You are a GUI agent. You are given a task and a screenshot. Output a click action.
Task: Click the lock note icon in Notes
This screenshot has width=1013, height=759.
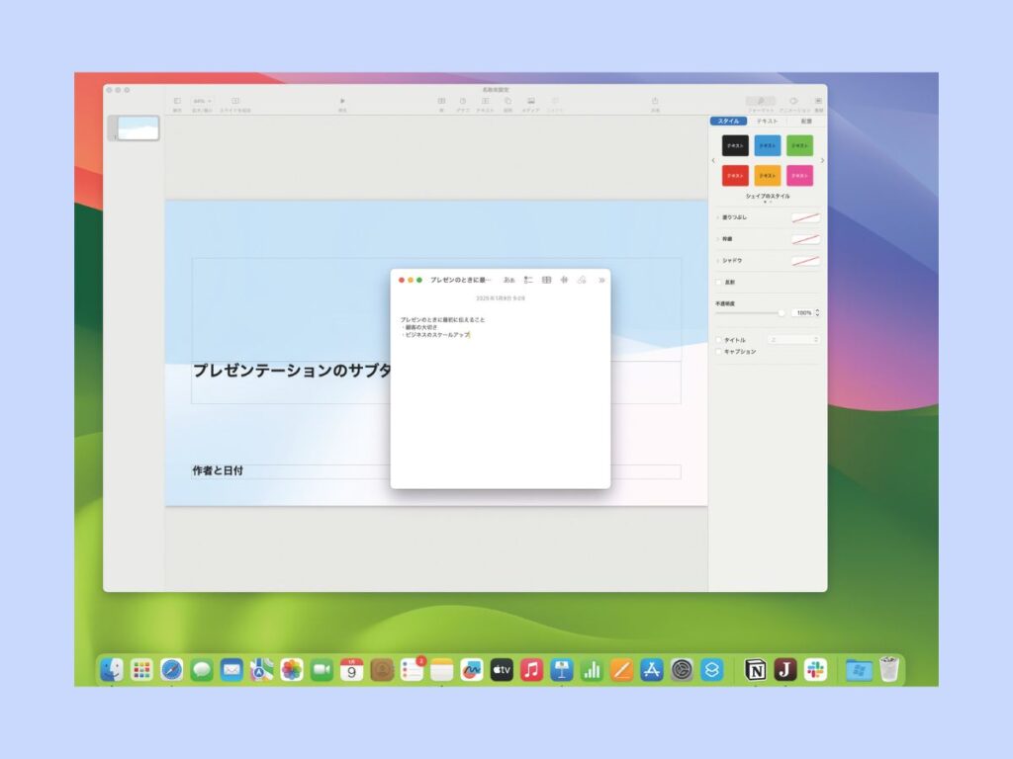582,280
